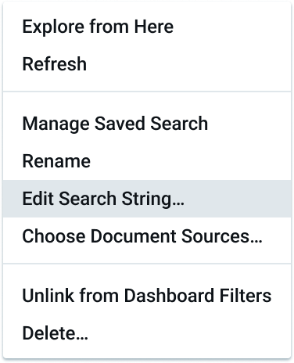
Task: Refresh the widget via the Refresh entry
Action: point(147,64)
